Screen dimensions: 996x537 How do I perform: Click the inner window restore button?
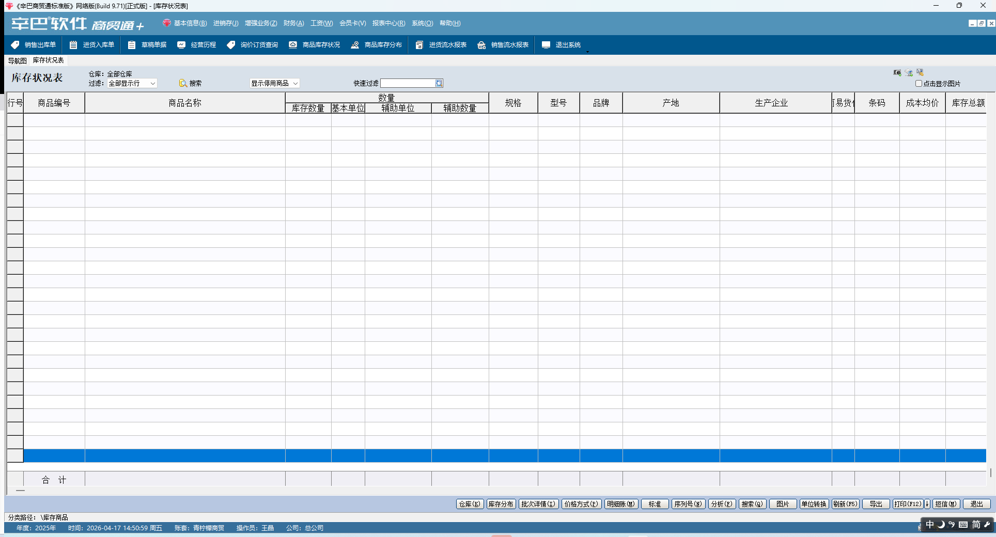pos(982,23)
